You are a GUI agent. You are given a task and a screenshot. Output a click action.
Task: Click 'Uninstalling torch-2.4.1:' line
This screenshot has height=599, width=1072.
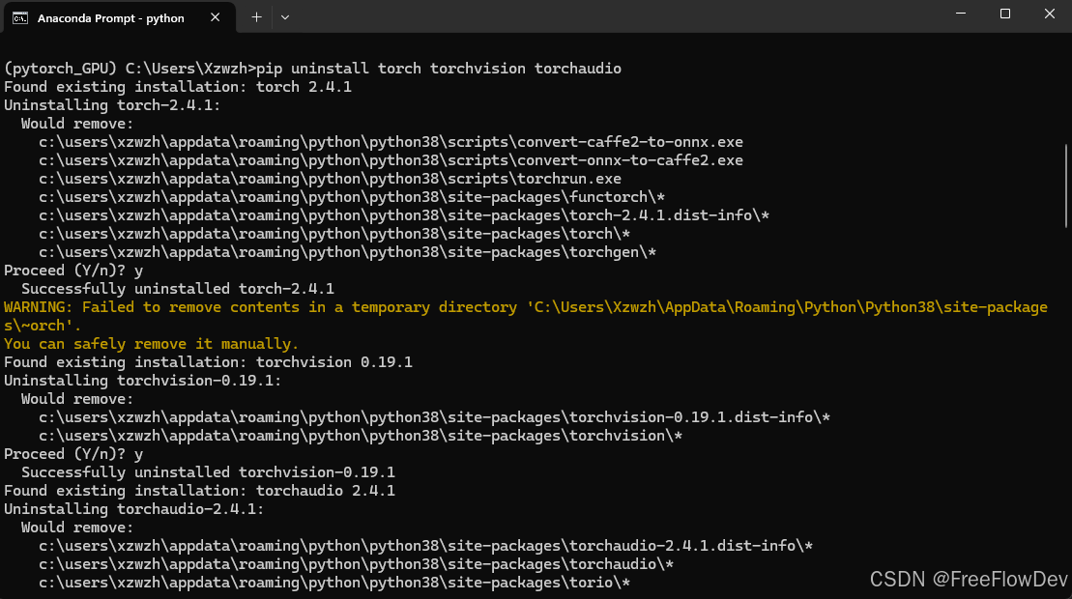[112, 105]
